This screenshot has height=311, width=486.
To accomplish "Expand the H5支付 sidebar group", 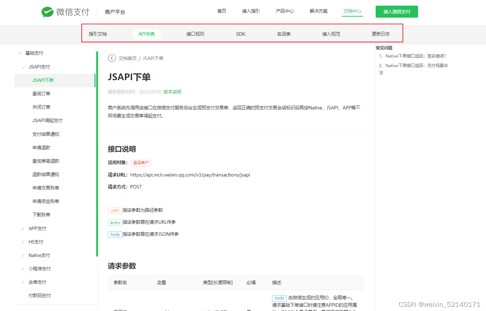I will tap(23, 242).
